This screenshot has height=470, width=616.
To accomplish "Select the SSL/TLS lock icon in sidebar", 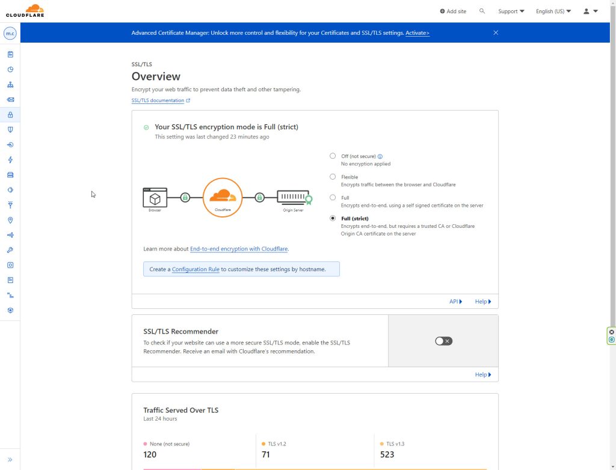I will click(x=10, y=115).
